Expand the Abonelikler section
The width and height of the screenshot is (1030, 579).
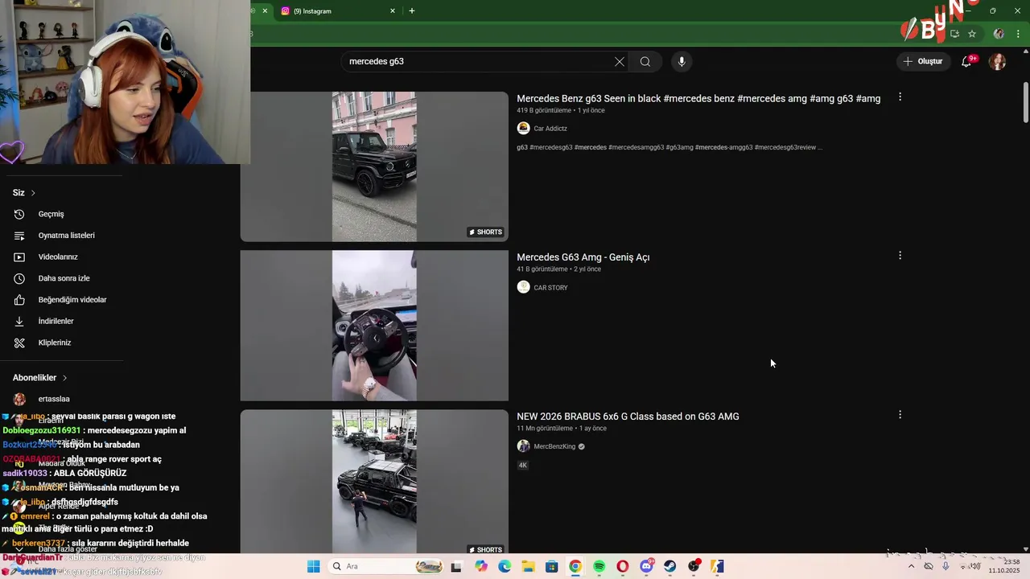[x=40, y=378]
